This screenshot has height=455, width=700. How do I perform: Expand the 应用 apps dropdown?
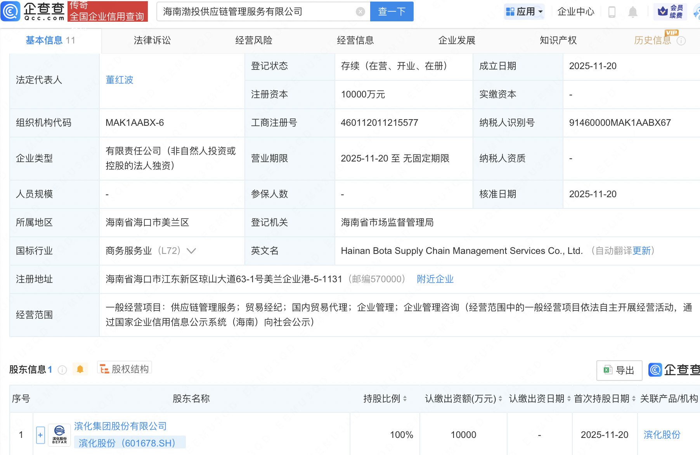tap(524, 11)
